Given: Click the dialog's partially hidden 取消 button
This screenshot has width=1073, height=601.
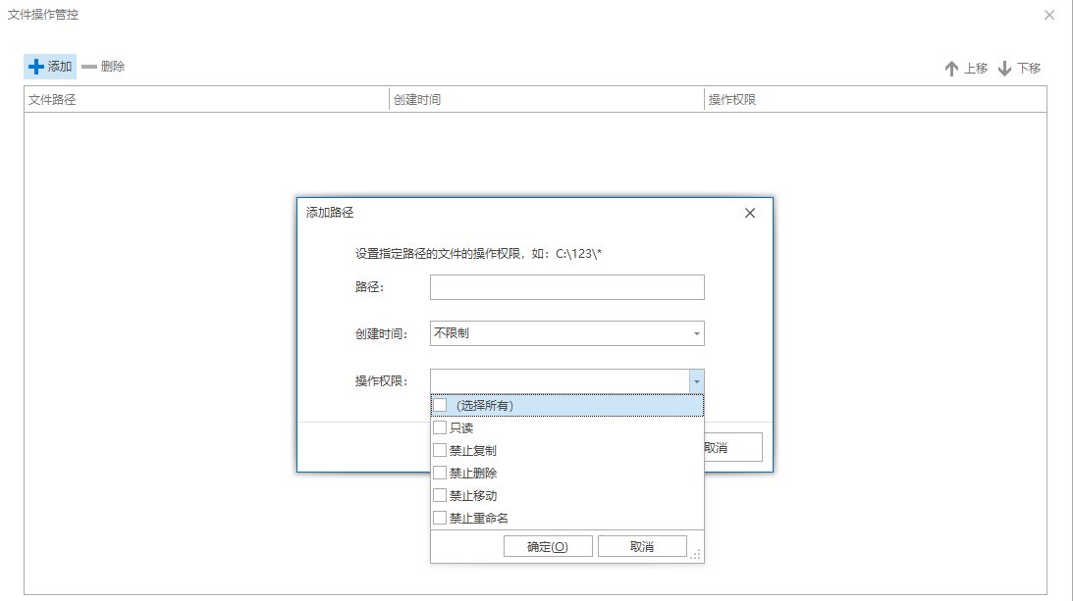Looking at the screenshot, I should click(x=733, y=448).
